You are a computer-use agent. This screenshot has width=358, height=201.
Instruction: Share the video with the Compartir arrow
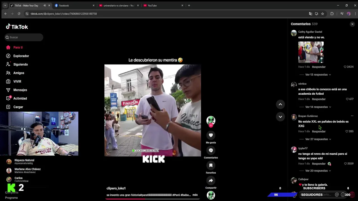click(211, 181)
